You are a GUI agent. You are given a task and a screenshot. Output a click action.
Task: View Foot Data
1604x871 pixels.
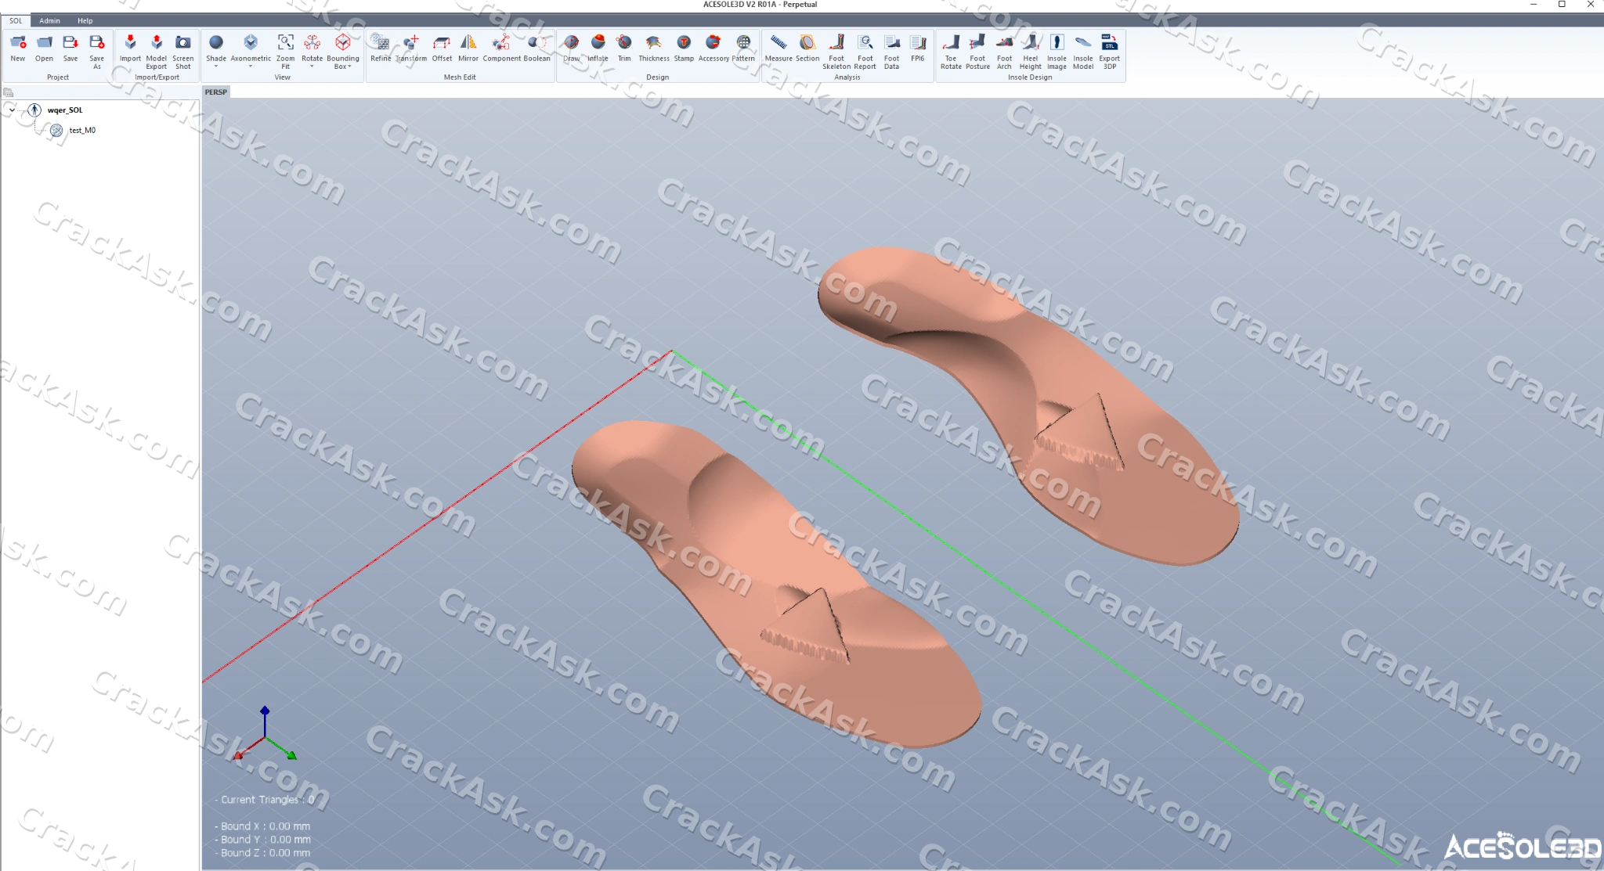coord(891,52)
